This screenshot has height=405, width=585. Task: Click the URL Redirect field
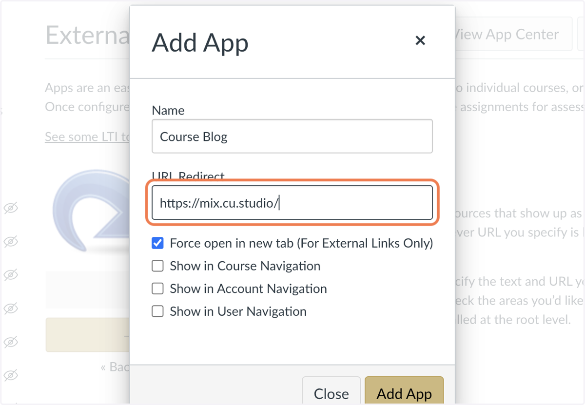[x=292, y=202]
